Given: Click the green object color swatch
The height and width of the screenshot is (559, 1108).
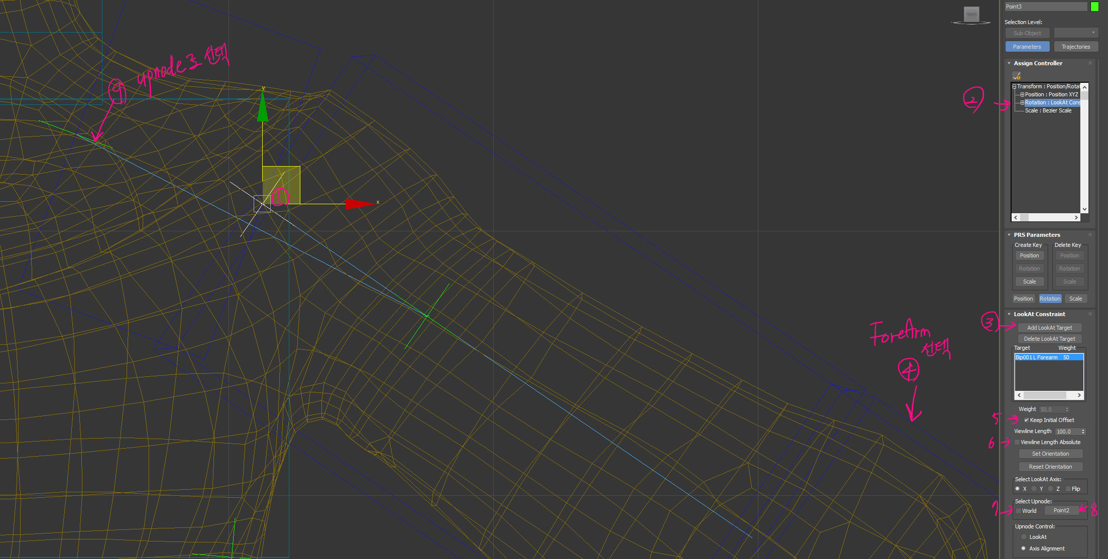Looking at the screenshot, I should (1094, 7).
